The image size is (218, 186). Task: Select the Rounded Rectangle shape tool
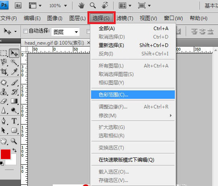click(14, 130)
